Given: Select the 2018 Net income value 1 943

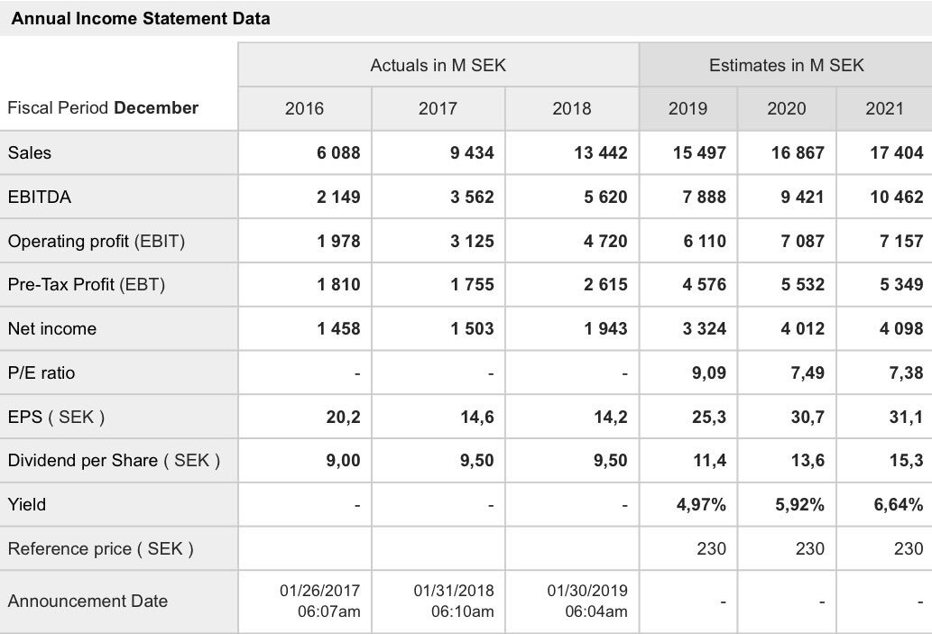Looking at the screenshot, I should point(605,328).
